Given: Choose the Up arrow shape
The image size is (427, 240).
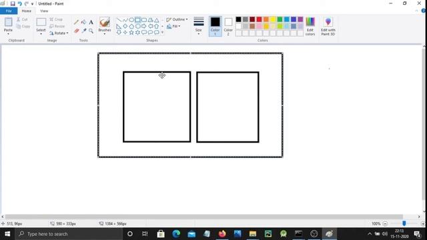Looking at the screenshot, I should (x=157, y=27).
